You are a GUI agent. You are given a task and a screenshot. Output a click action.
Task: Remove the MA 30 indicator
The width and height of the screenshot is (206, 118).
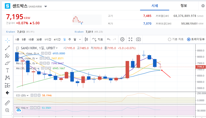click(49, 68)
